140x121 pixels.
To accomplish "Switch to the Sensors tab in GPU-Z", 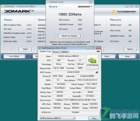I will (56, 52).
